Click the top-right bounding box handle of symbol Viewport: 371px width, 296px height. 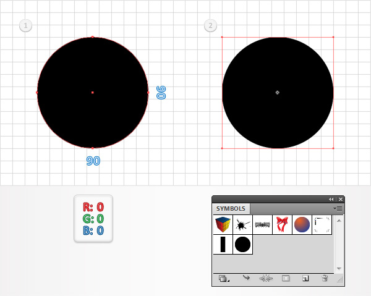click(333, 37)
